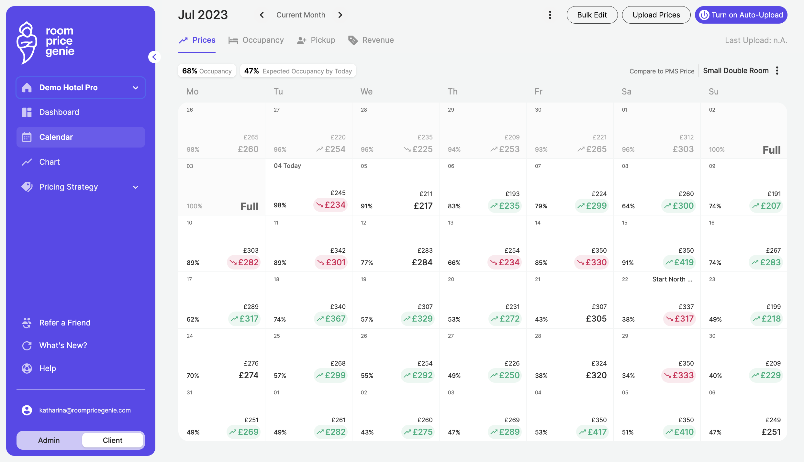
Task: Open the 04 Today cell price £234
Action: (x=330, y=205)
